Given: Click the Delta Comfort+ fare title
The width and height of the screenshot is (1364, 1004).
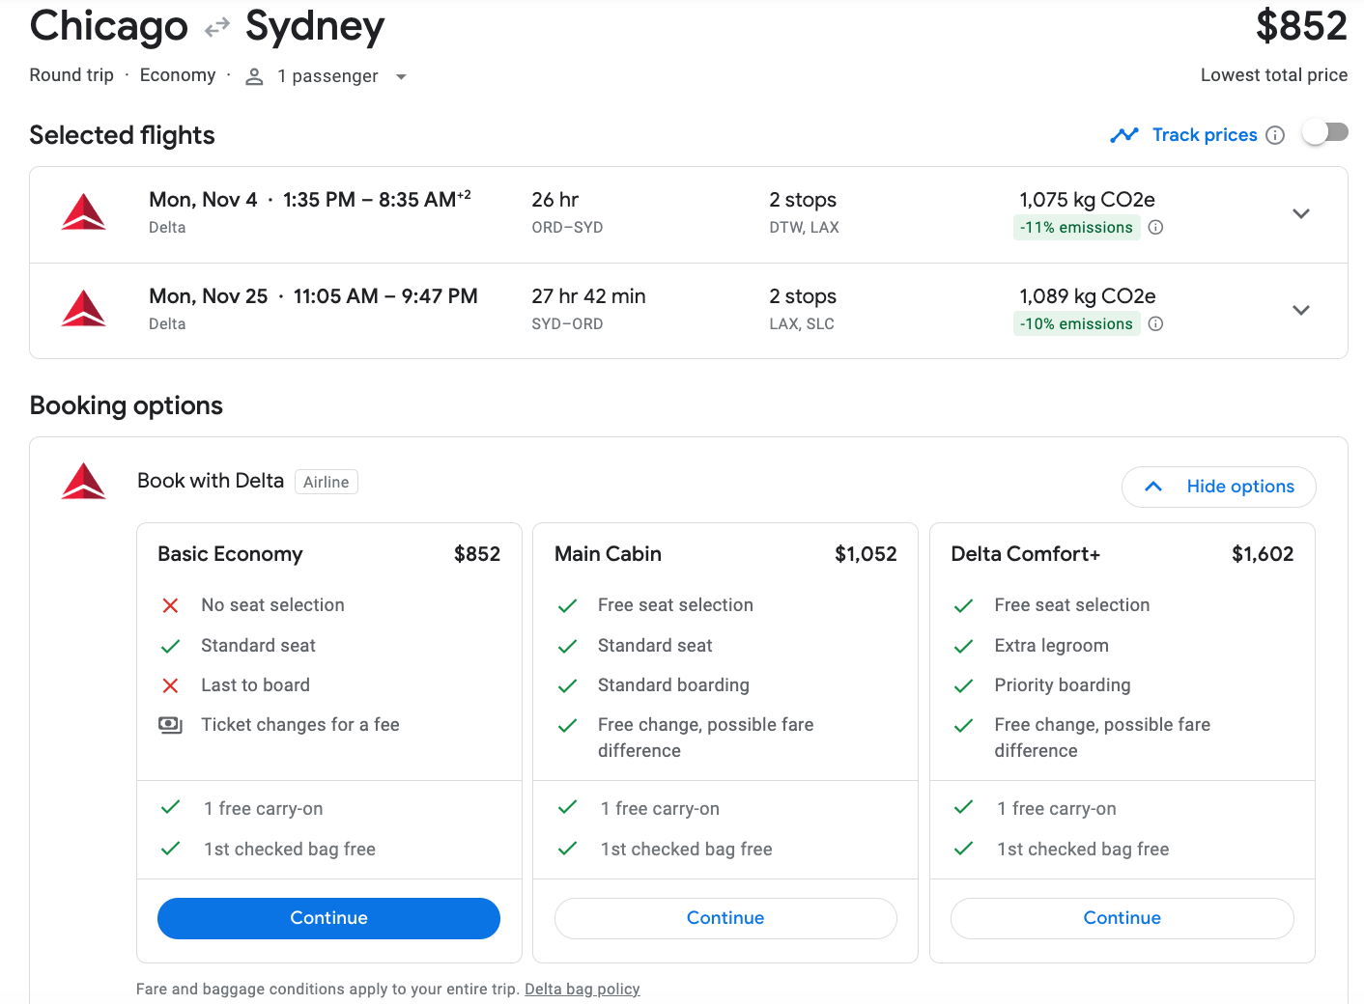Looking at the screenshot, I should (1026, 554).
